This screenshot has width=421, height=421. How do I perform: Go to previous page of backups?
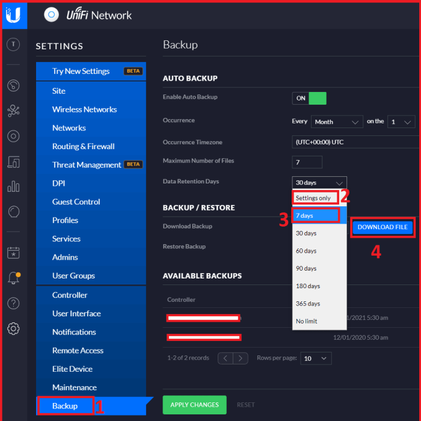point(226,358)
